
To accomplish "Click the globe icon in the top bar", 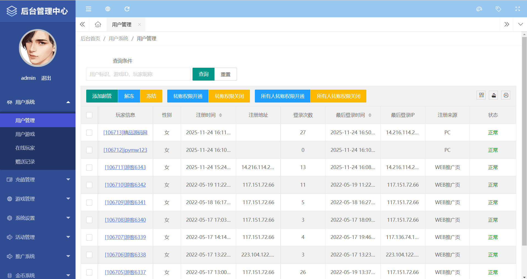I will point(108,9).
